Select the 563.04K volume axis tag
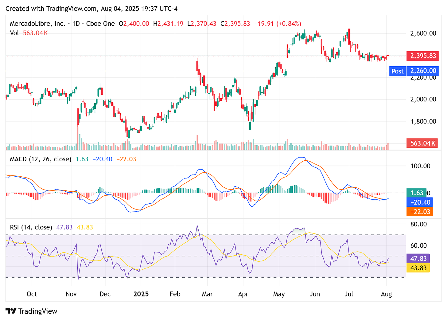This screenshot has height=321, width=447. (x=422, y=143)
